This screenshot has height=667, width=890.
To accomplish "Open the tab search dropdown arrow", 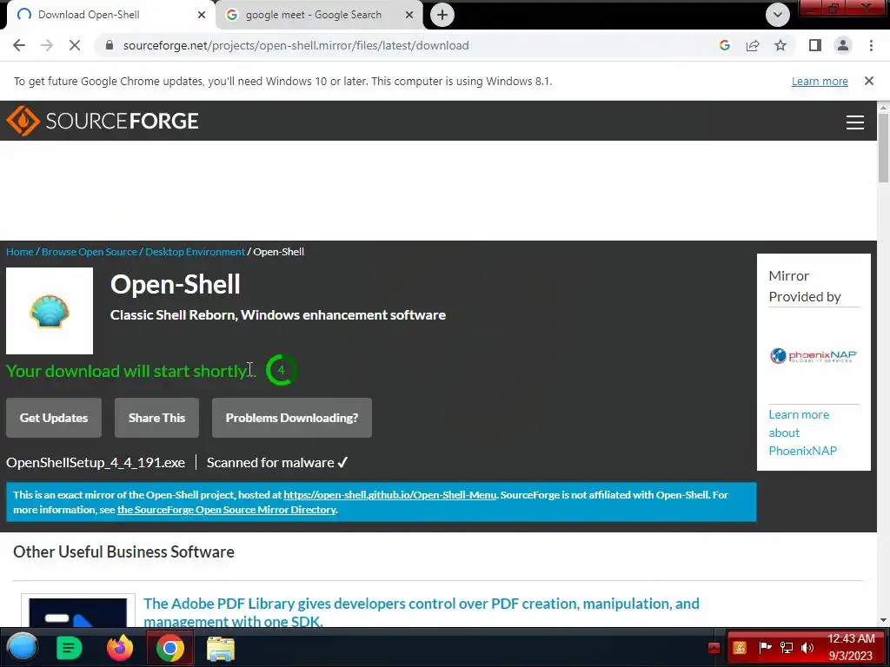I will [x=778, y=15].
